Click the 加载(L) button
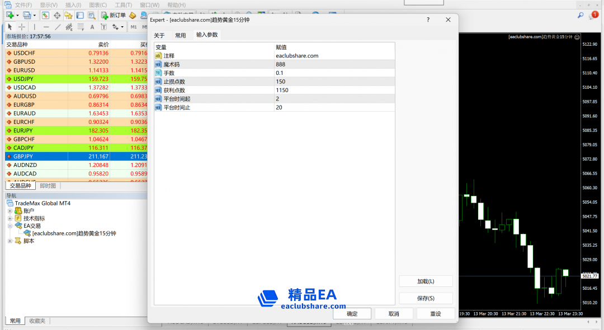 coord(426,281)
